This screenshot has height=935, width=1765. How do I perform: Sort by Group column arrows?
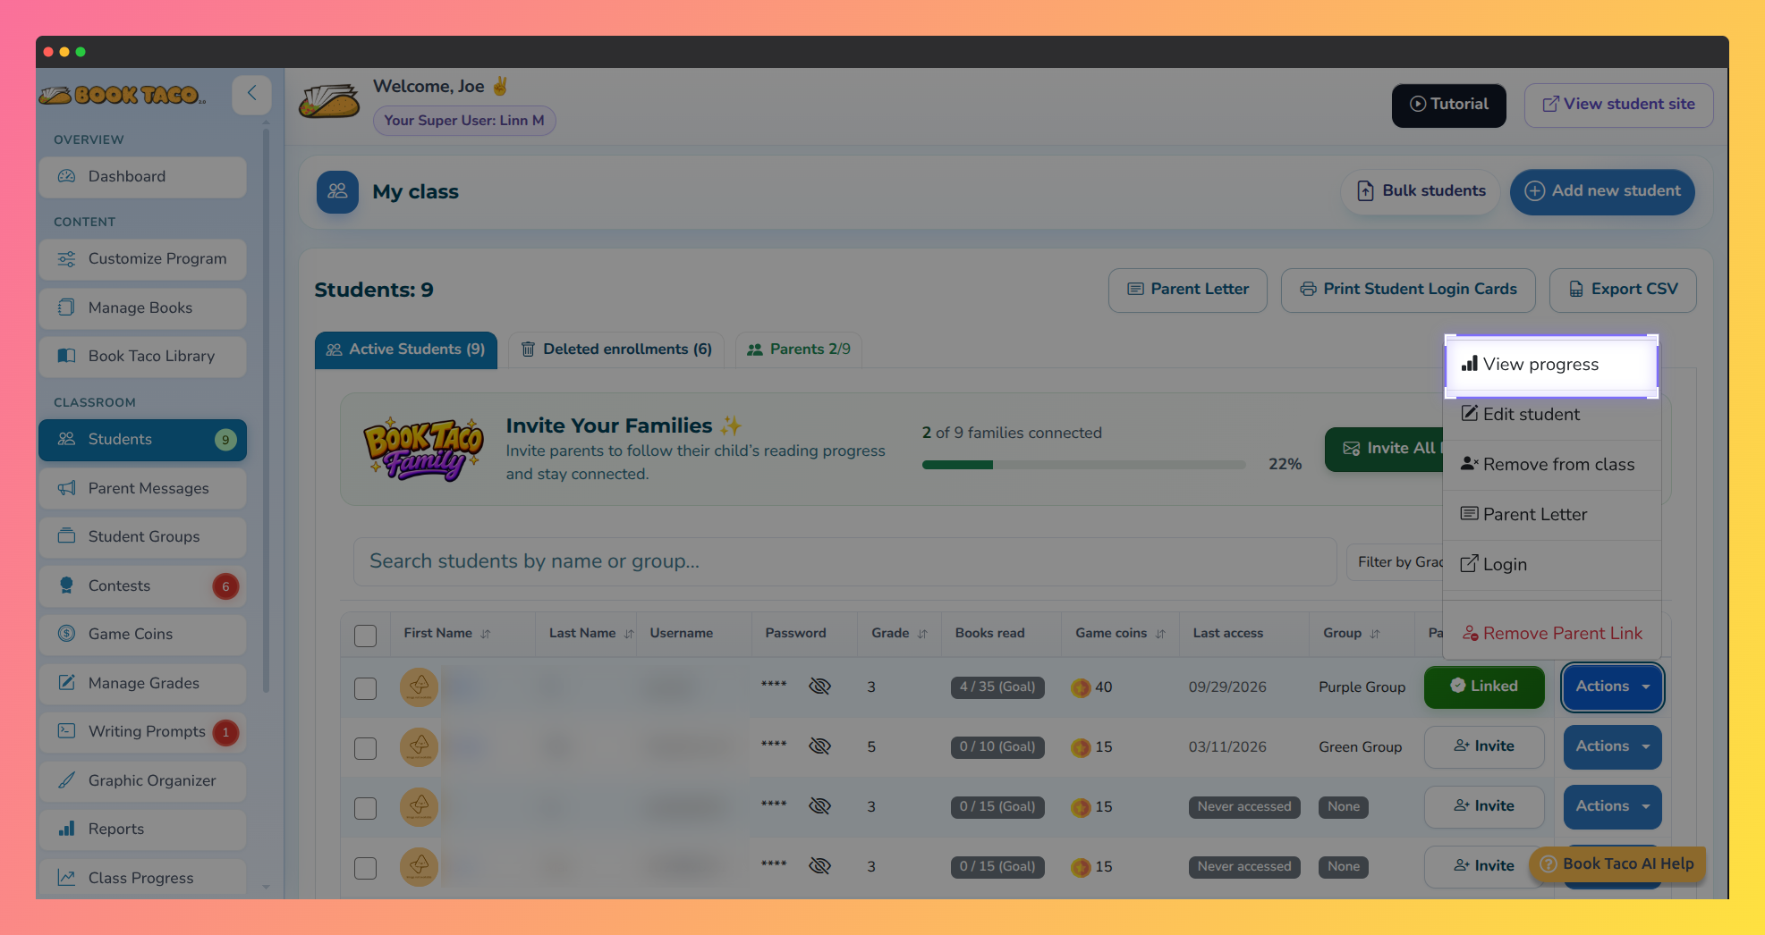pos(1375,634)
